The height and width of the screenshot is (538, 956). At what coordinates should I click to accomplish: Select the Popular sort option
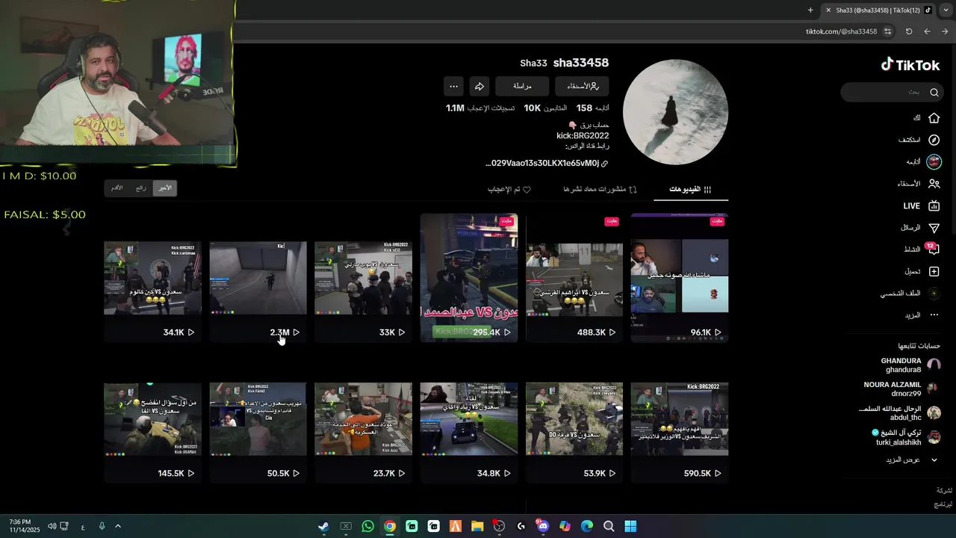point(140,188)
